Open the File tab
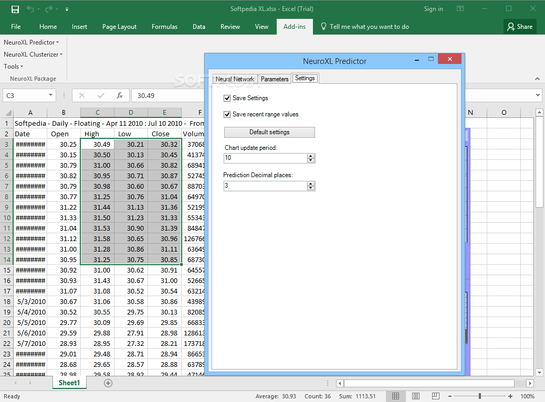The image size is (545, 402). tap(16, 27)
